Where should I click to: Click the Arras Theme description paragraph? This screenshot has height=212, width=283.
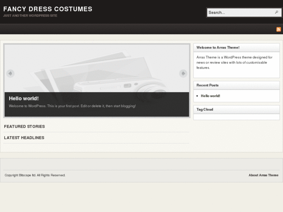(x=234, y=62)
